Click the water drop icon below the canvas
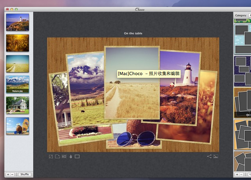 71,157
